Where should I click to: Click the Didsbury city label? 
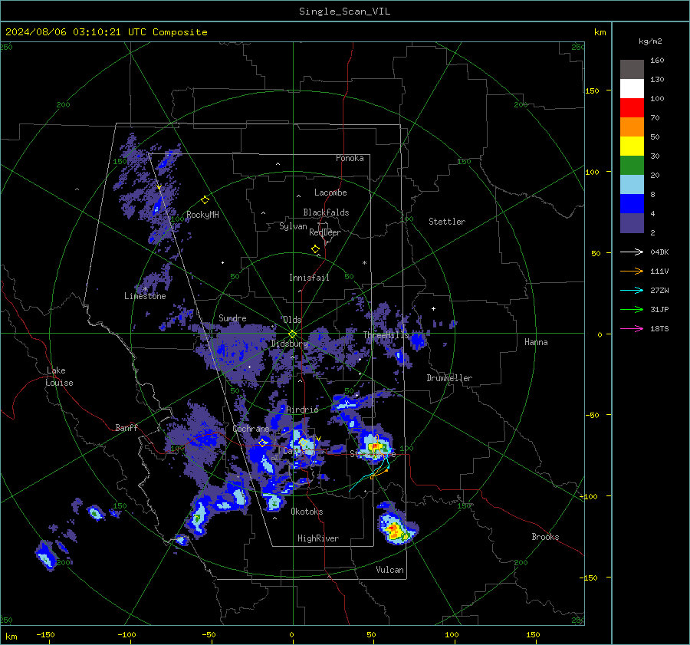289,344
